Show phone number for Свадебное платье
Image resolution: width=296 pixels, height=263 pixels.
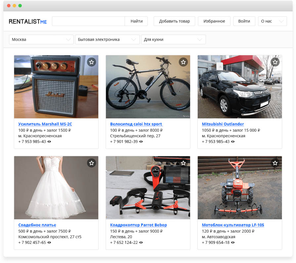[x=49, y=243]
